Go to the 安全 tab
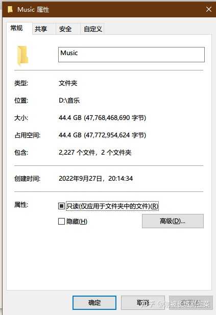The image size is (216, 315). point(65,29)
